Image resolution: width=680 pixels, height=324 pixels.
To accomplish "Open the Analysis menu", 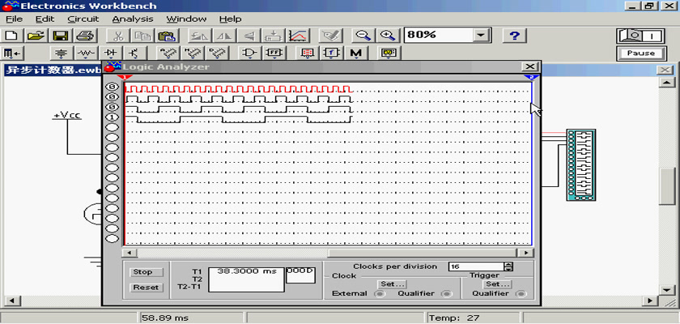I will (132, 19).
